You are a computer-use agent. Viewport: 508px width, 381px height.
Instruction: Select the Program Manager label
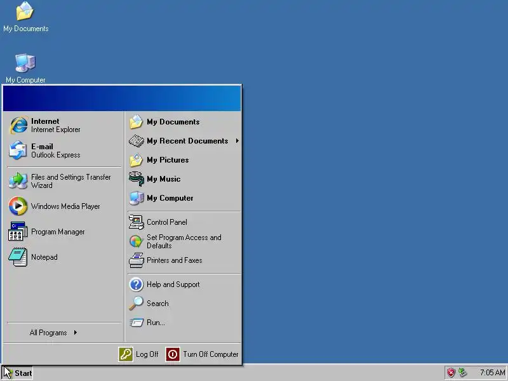coord(58,232)
